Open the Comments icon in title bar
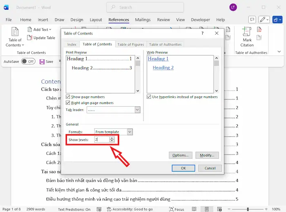Viewport: 286px width, 212px height. tap(252, 20)
